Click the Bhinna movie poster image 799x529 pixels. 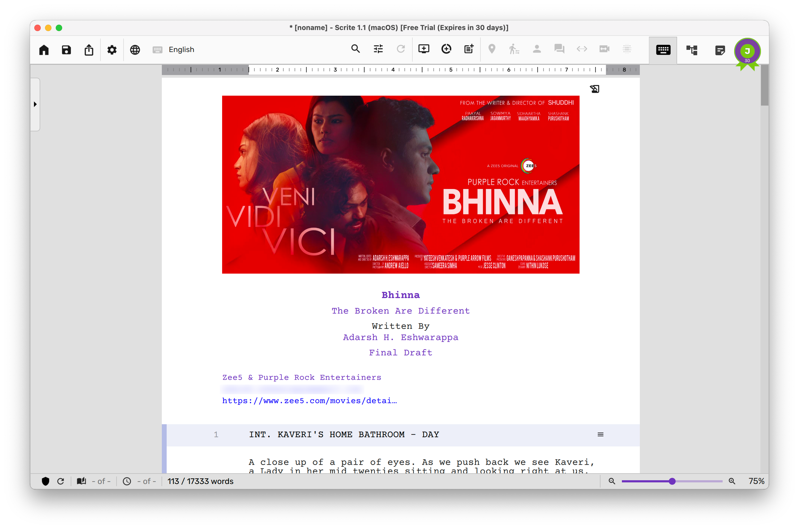pos(400,185)
